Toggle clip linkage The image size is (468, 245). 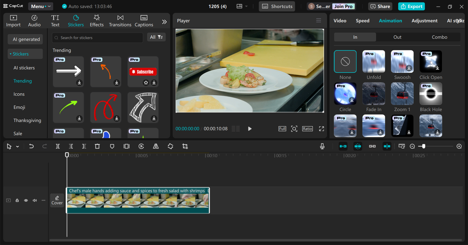(372, 146)
